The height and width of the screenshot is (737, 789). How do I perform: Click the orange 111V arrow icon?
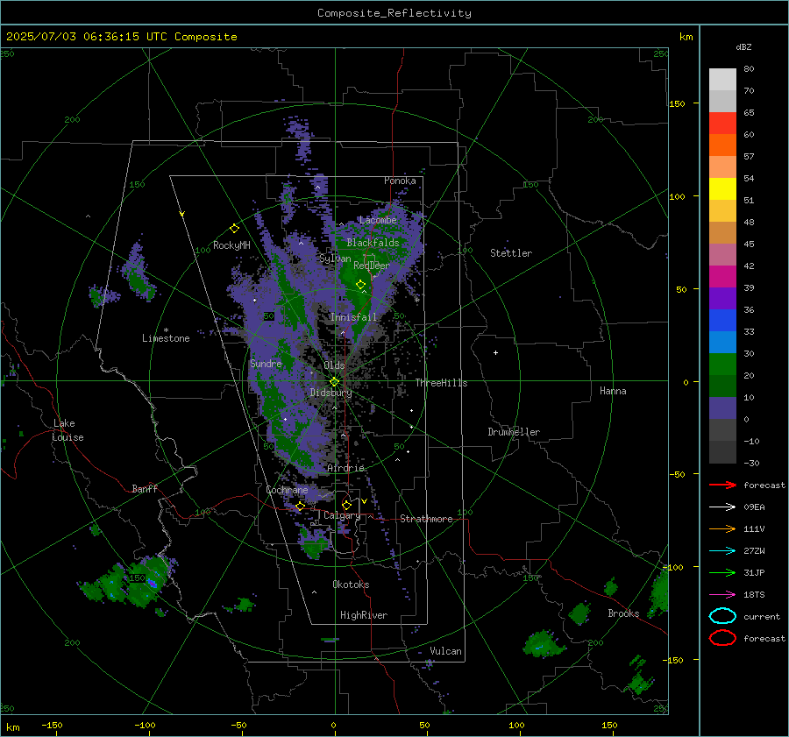(722, 528)
